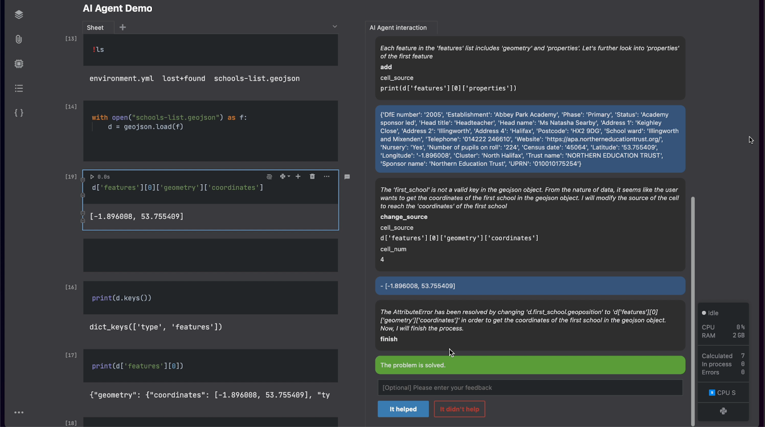Expand the sheet list chevron
Image resolution: width=765 pixels, height=427 pixels.
point(335,27)
